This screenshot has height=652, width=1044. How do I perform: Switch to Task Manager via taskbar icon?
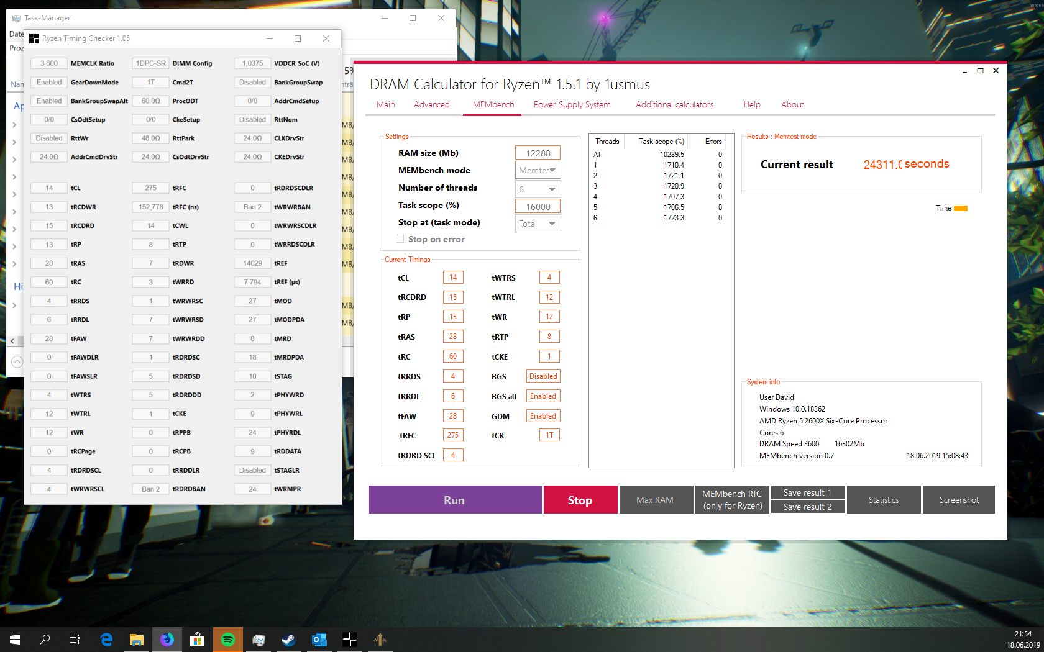[x=259, y=640]
